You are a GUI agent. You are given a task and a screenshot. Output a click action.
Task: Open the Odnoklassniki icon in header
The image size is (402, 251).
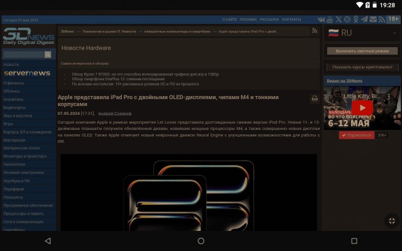[x=356, y=19]
